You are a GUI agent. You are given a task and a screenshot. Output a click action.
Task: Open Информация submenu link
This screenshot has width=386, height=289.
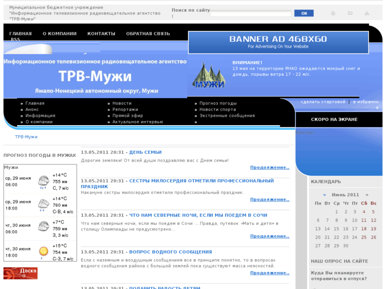[x=40, y=116]
